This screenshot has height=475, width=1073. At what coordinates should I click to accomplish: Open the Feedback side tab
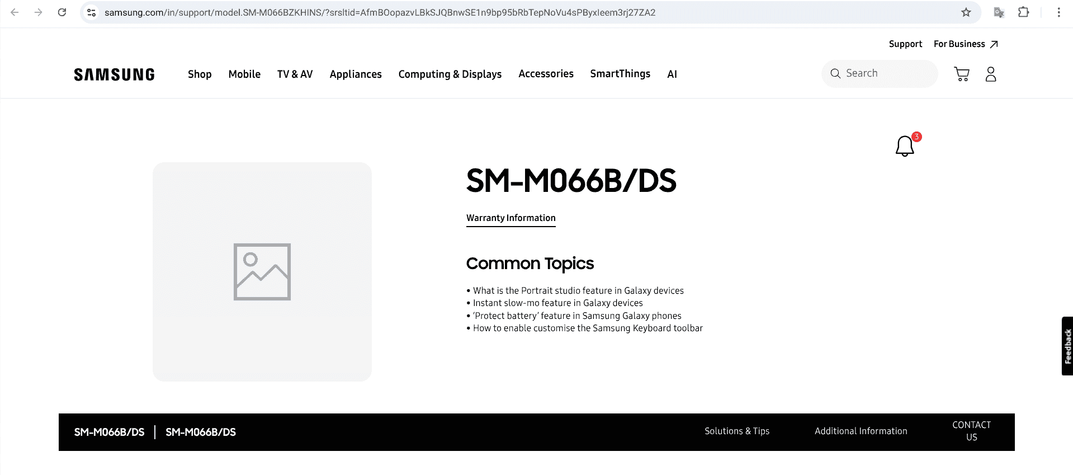pyautogui.click(x=1067, y=346)
